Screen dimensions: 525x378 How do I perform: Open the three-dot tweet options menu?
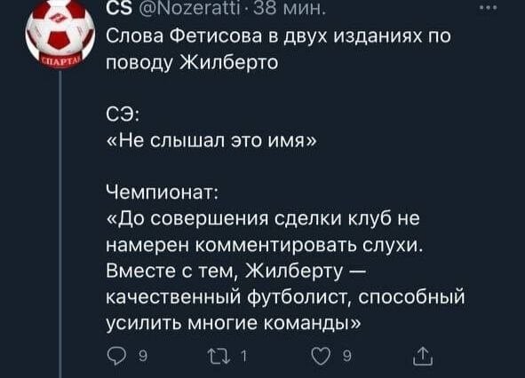(x=489, y=7)
